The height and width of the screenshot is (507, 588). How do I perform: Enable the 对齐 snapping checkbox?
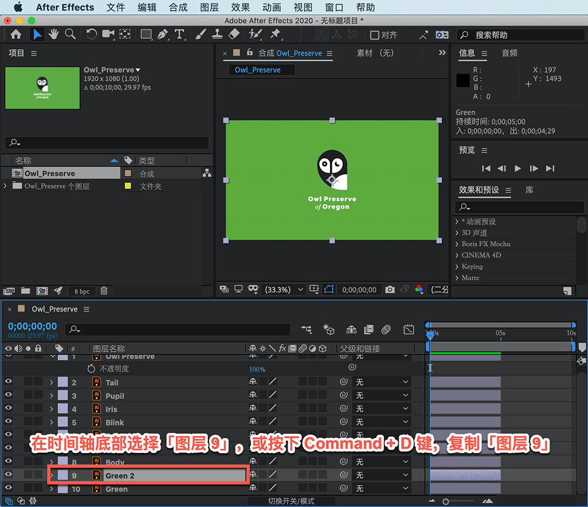tap(374, 35)
